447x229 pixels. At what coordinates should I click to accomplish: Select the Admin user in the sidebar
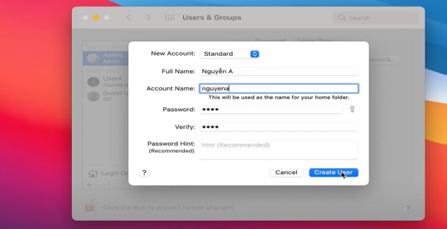(106, 58)
